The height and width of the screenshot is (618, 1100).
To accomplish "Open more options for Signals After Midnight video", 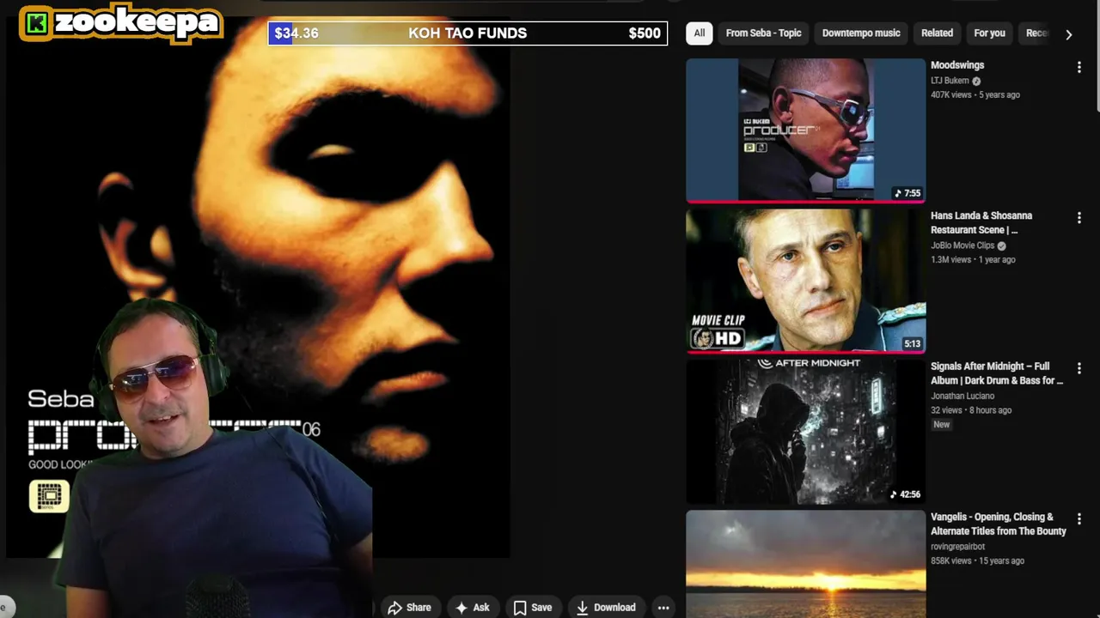I will pos(1079,368).
